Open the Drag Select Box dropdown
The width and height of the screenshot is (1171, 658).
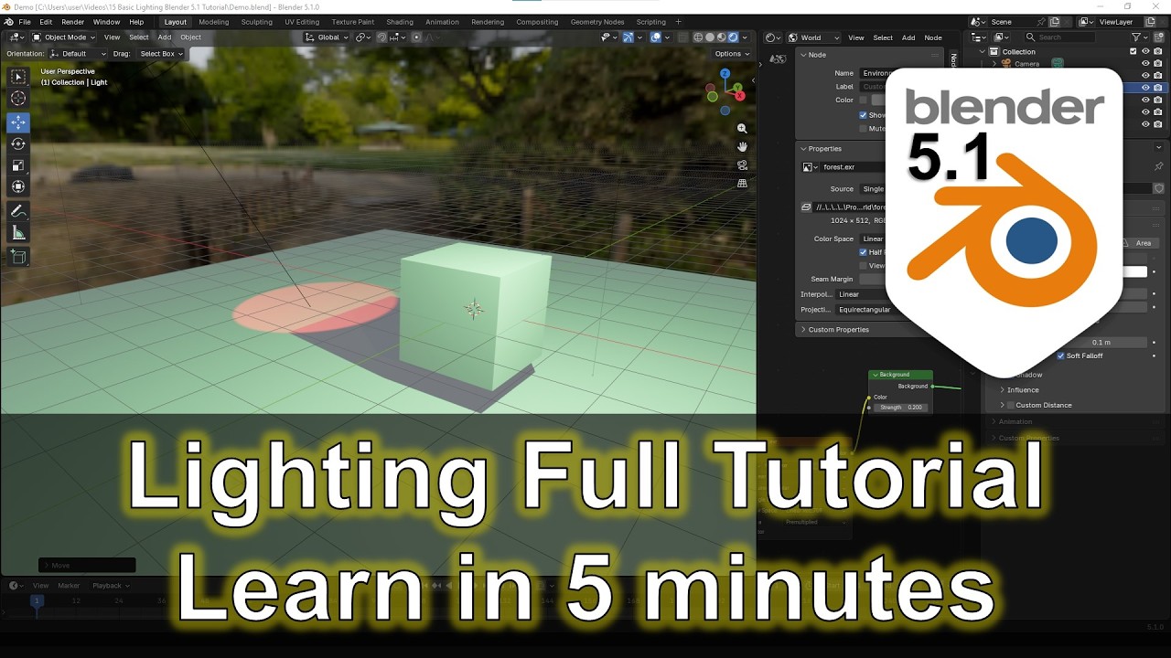(x=161, y=54)
